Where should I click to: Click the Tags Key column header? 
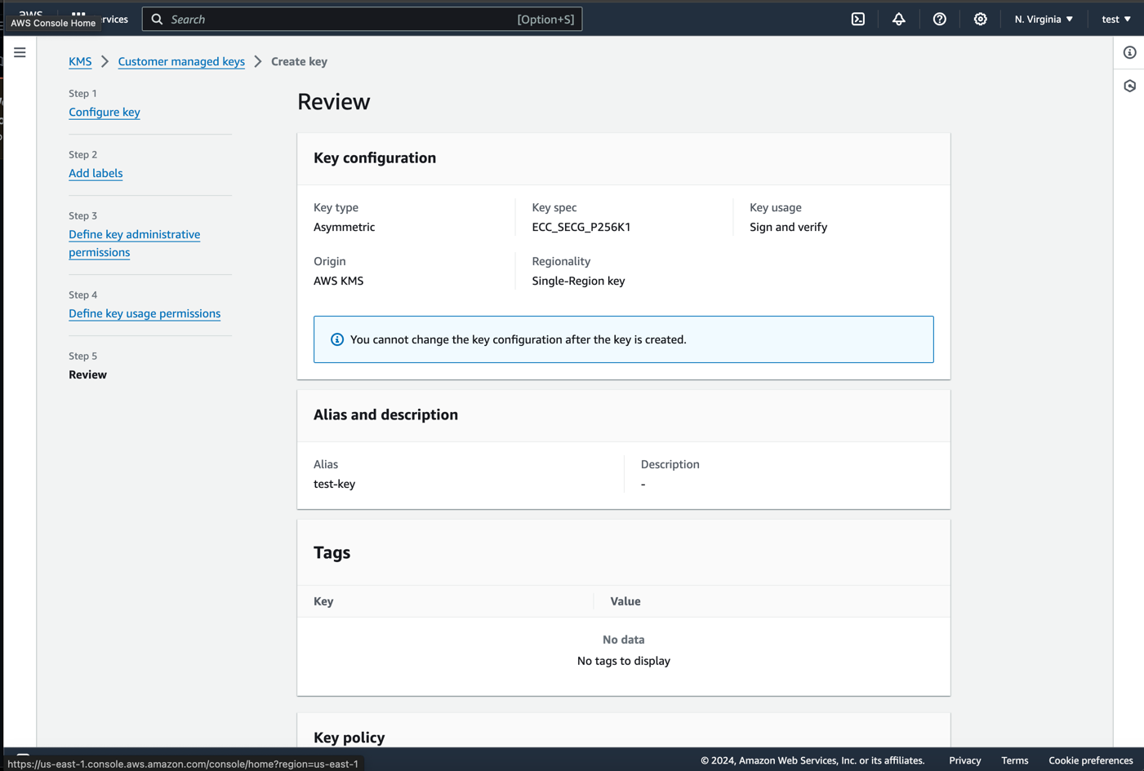[x=323, y=601]
